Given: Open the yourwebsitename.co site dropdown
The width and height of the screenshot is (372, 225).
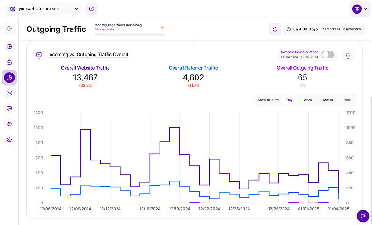Looking at the screenshot, I should pyautogui.click(x=44, y=9).
